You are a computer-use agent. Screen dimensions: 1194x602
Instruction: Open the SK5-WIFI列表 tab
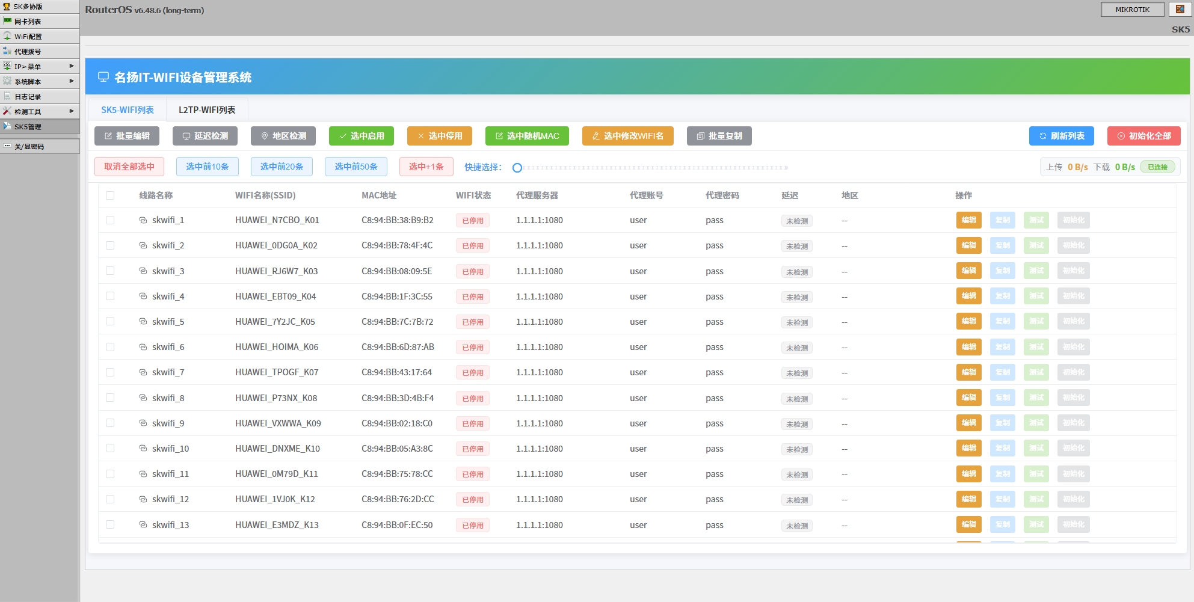click(128, 110)
